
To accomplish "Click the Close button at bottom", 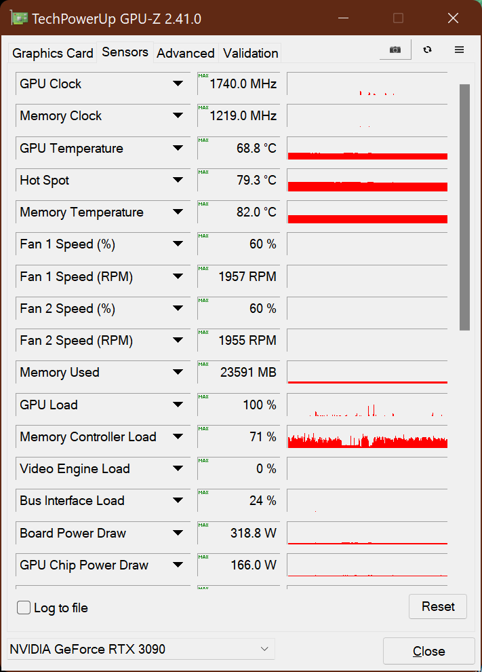I will (429, 651).
